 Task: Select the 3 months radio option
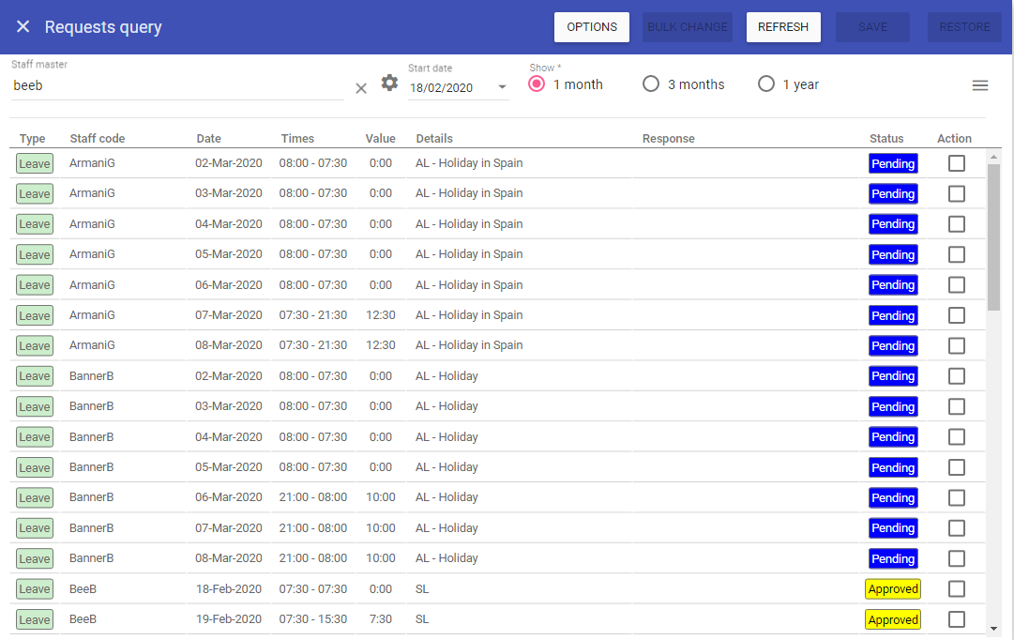pos(651,84)
